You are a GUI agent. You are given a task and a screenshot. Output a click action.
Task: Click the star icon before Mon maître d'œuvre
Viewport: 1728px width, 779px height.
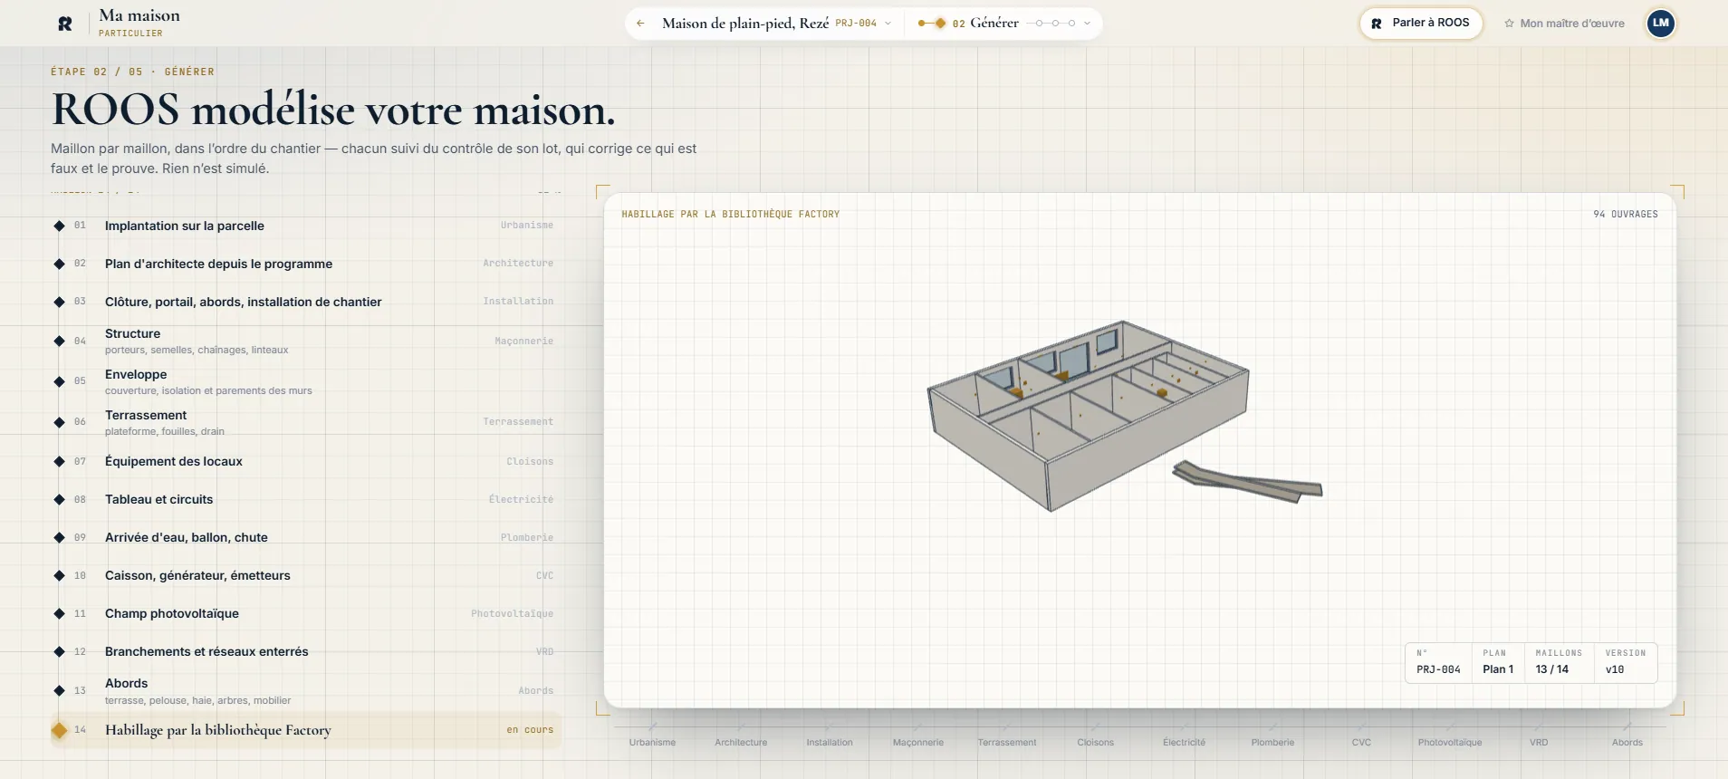(x=1509, y=24)
